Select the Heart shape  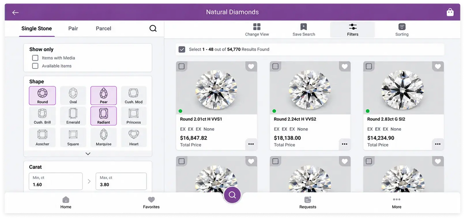pos(134,137)
